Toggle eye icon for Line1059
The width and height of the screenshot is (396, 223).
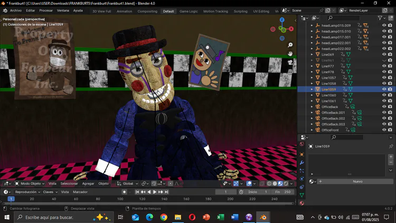(x=384, y=89)
